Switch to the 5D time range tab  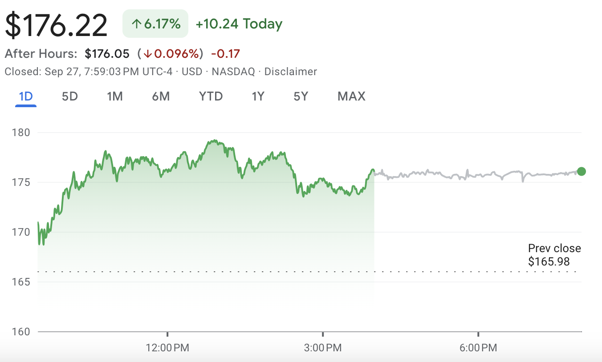[69, 96]
